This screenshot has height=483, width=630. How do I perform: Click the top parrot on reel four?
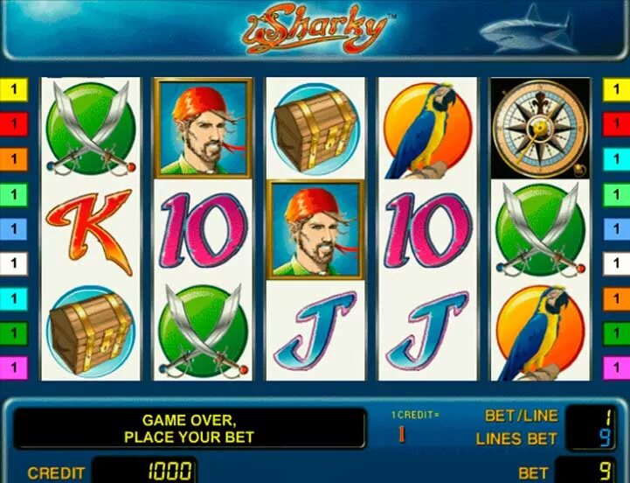tap(427, 129)
